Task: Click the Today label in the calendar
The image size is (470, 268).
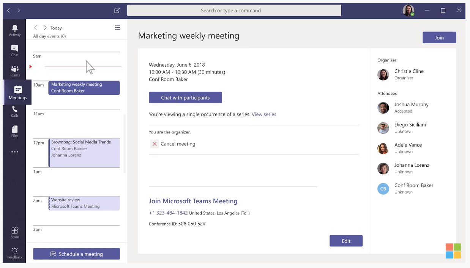Action: click(x=56, y=28)
